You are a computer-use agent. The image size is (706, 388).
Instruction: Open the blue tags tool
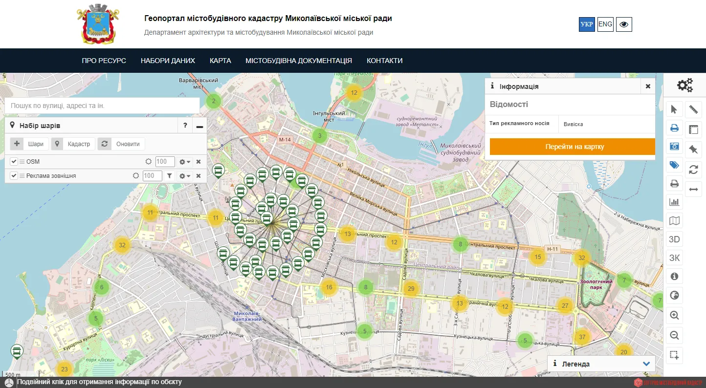(674, 165)
